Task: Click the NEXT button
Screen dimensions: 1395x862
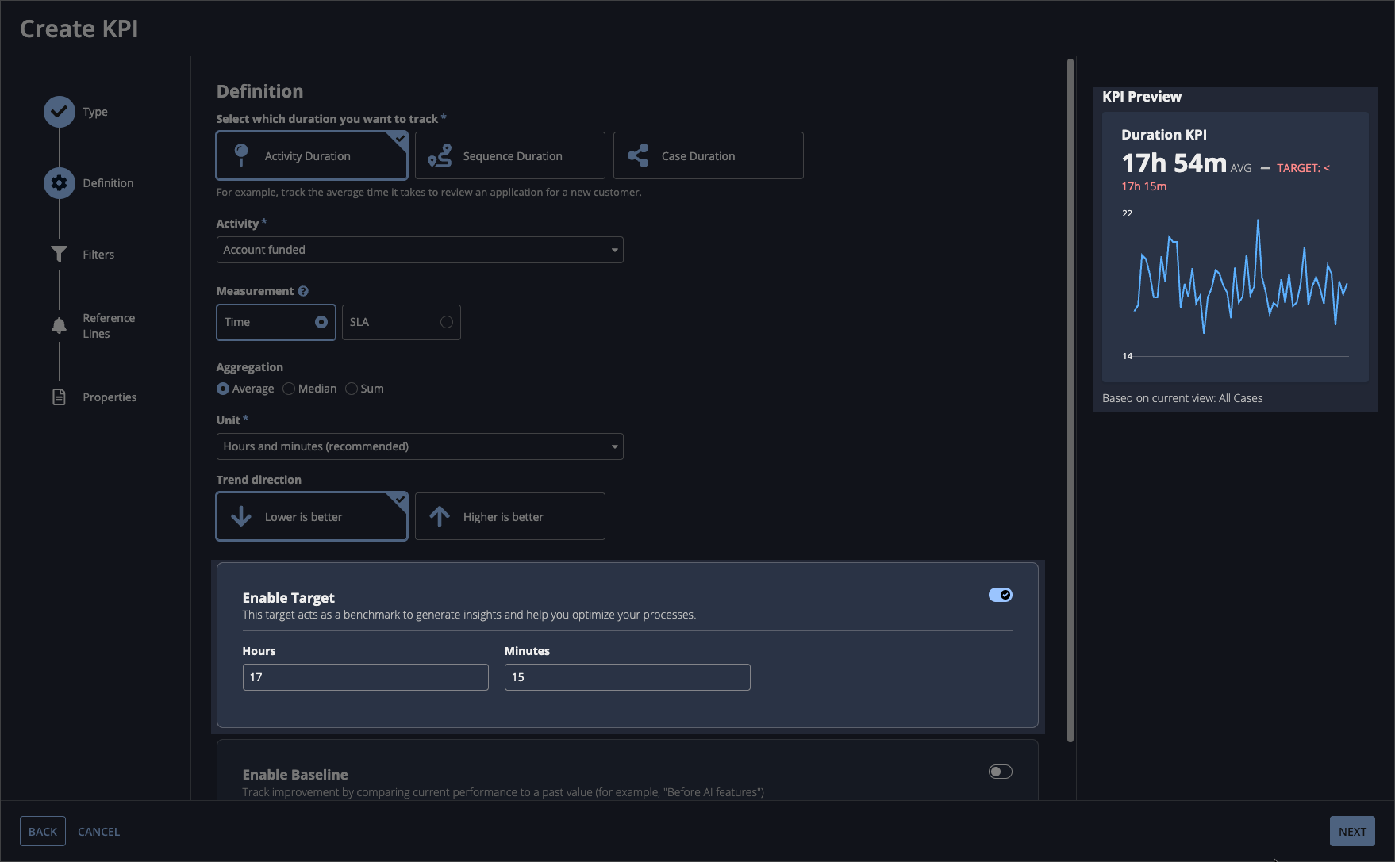Action: (1352, 831)
